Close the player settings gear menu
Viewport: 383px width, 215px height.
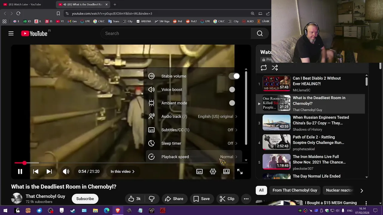tap(213, 171)
